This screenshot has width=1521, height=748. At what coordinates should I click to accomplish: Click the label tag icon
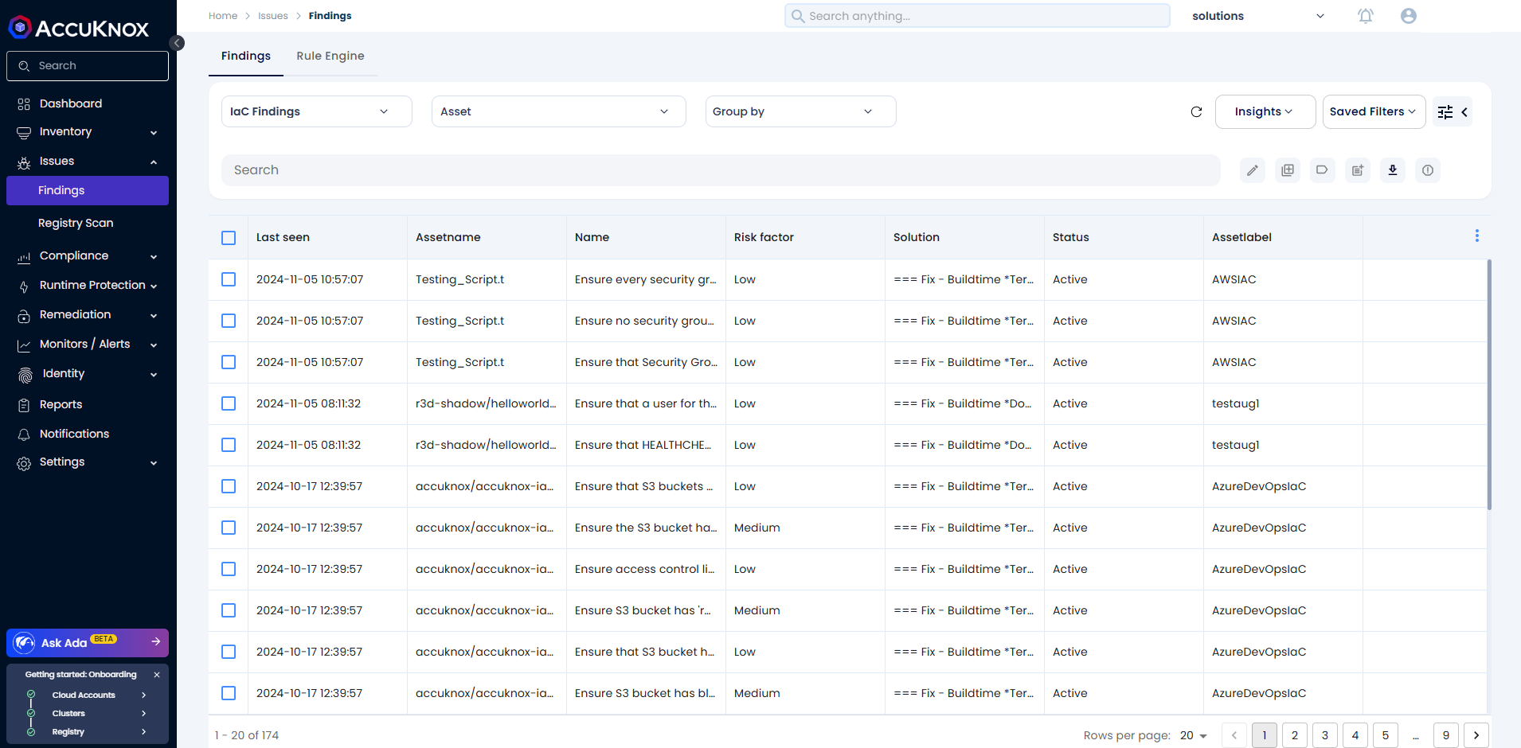pos(1323,170)
